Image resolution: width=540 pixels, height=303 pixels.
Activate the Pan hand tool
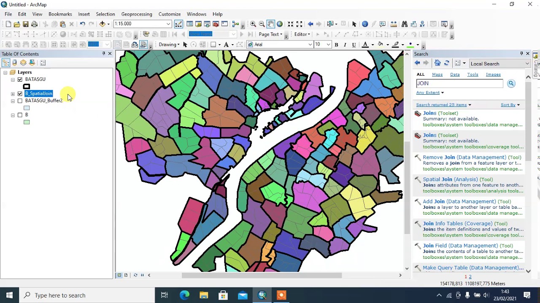pyautogui.click(x=271, y=24)
